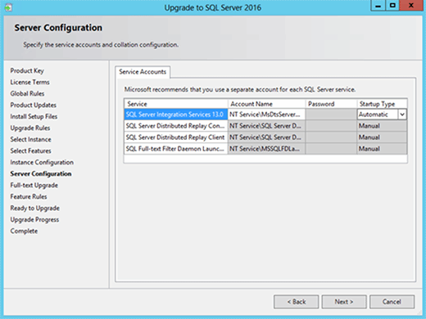Viewport: 426px width, 319px height.
Task: Click the License Terms step
Action: [x=30, y=83]
